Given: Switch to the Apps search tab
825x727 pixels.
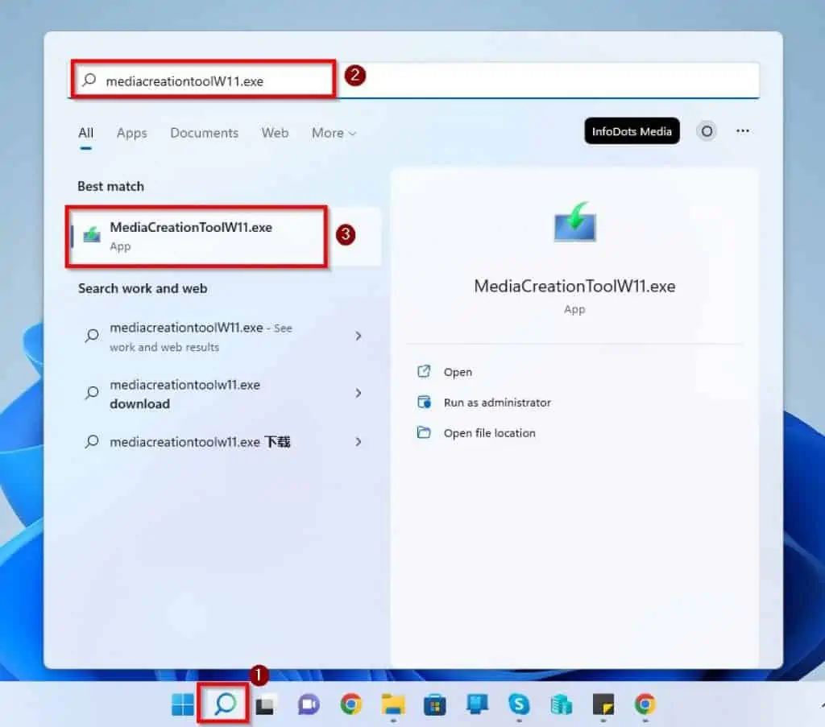Looking at the screenshot, I should 131,133.
